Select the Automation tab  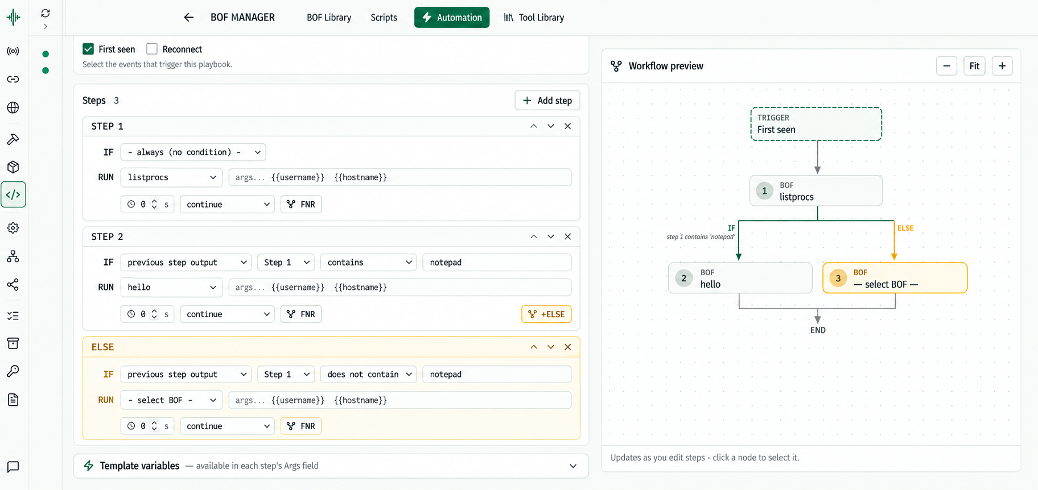coord(452,18)
